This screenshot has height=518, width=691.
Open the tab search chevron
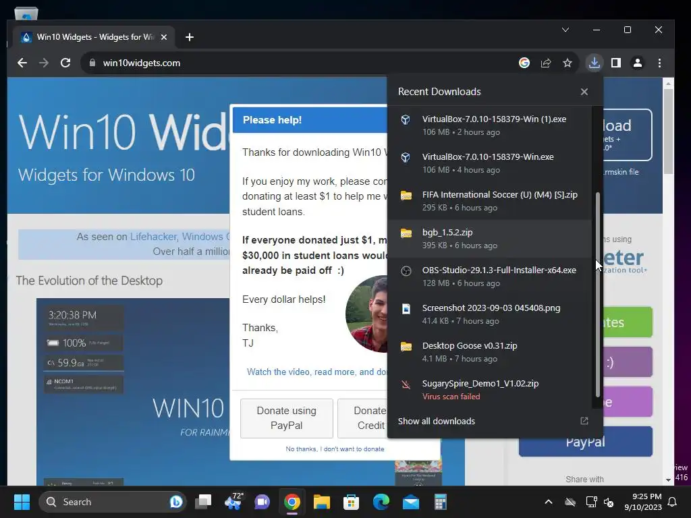(x=565, y=30)
